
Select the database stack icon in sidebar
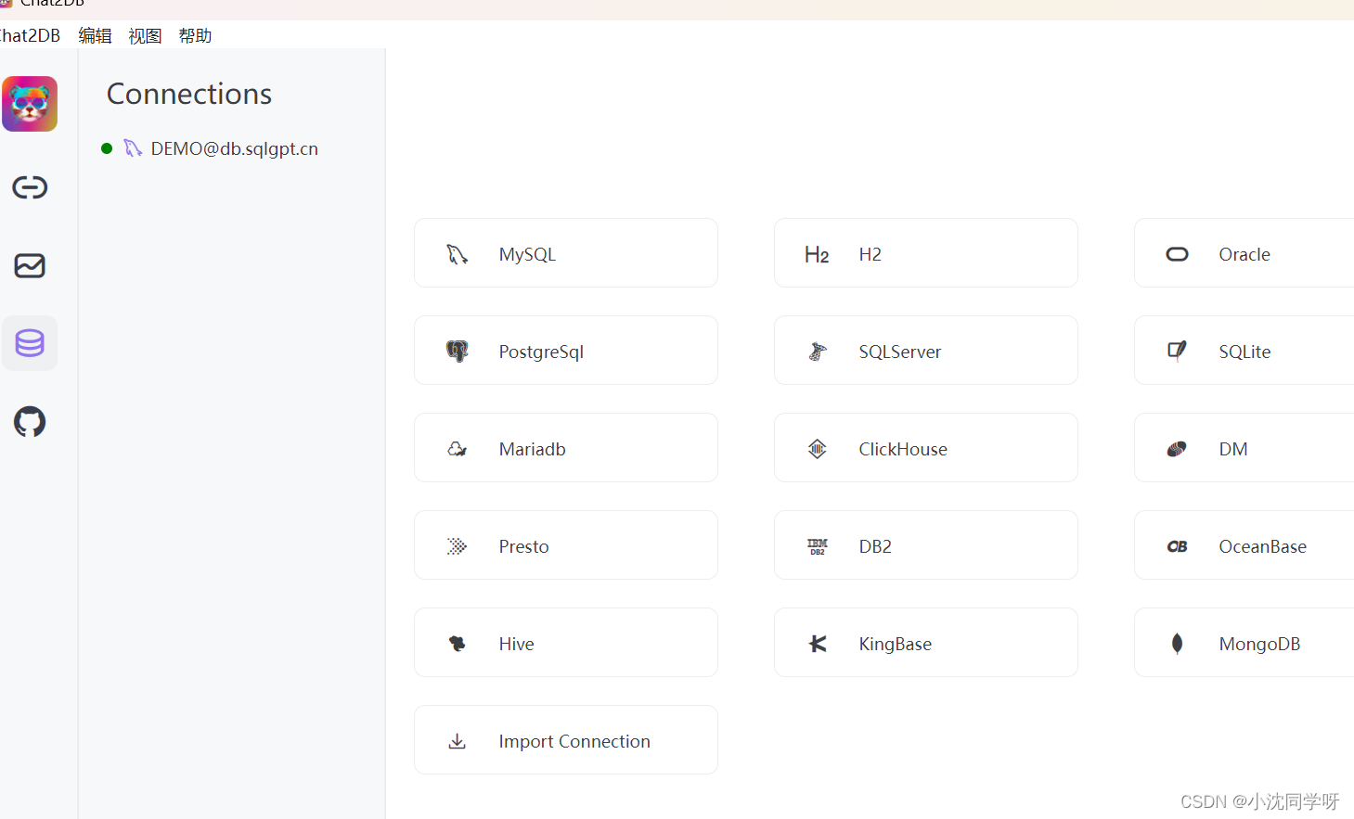tap(30, 343)
